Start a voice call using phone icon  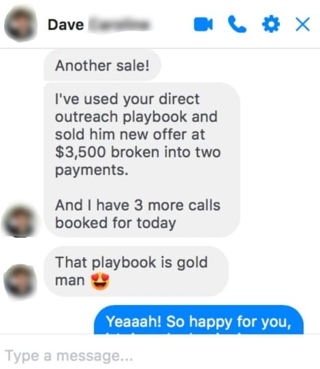coord(237,24)
